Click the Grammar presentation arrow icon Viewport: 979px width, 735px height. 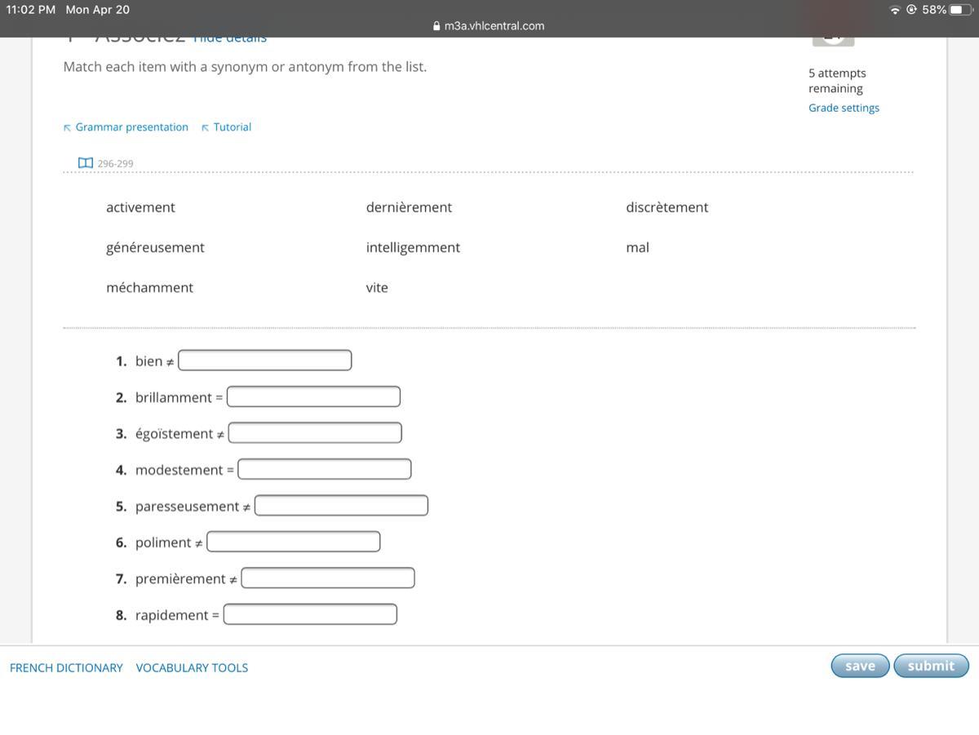pyautogui.click(x=68, y=127)
